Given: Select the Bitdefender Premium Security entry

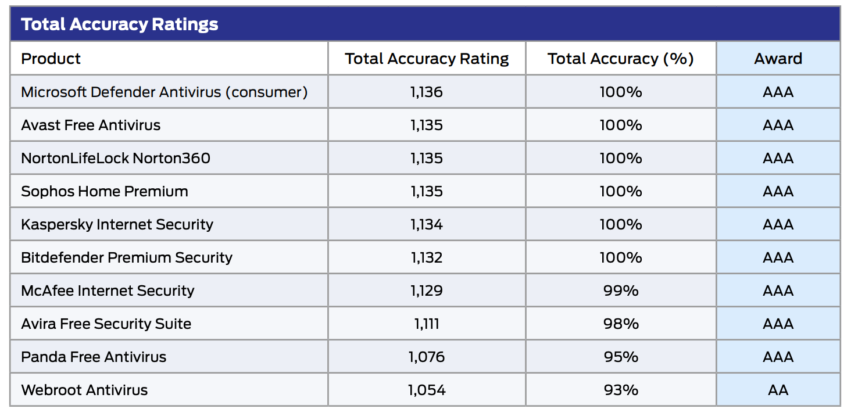Looking at the screenshot, I should coord(127,257).
